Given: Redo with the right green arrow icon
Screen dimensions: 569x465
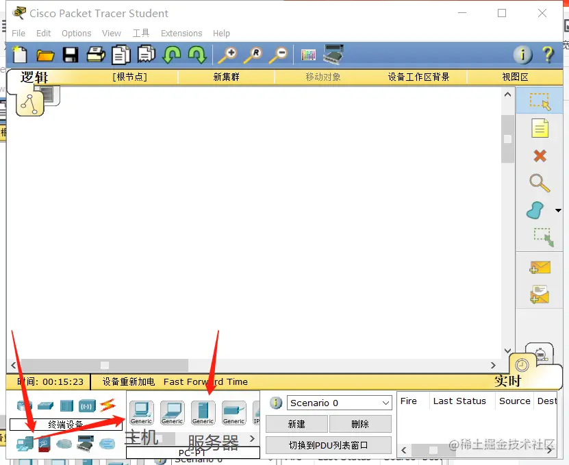Looking at the screenshot, I should click(197, 55).
